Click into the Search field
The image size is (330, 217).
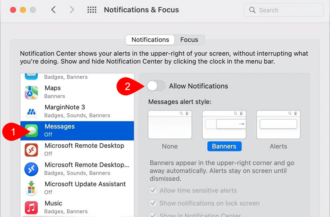pyautogui.click(x=284, y=10)
